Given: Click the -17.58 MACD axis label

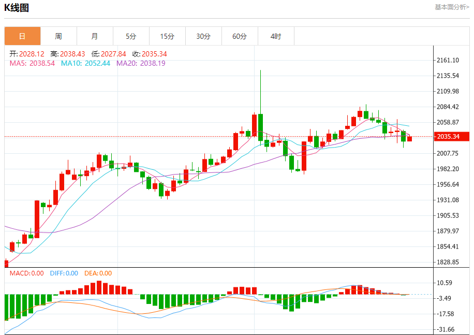Looking at the screenshot, I should tap(446, 314).
